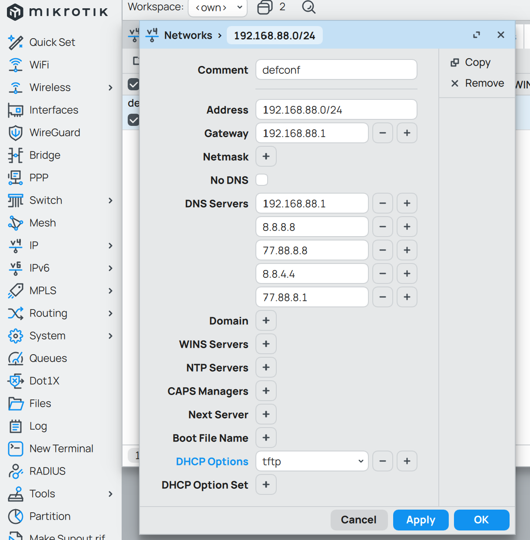Viewport: 530px width, 540px height.
Task: Follow the DHCP Options link label
Action: (x=212, y=461)
